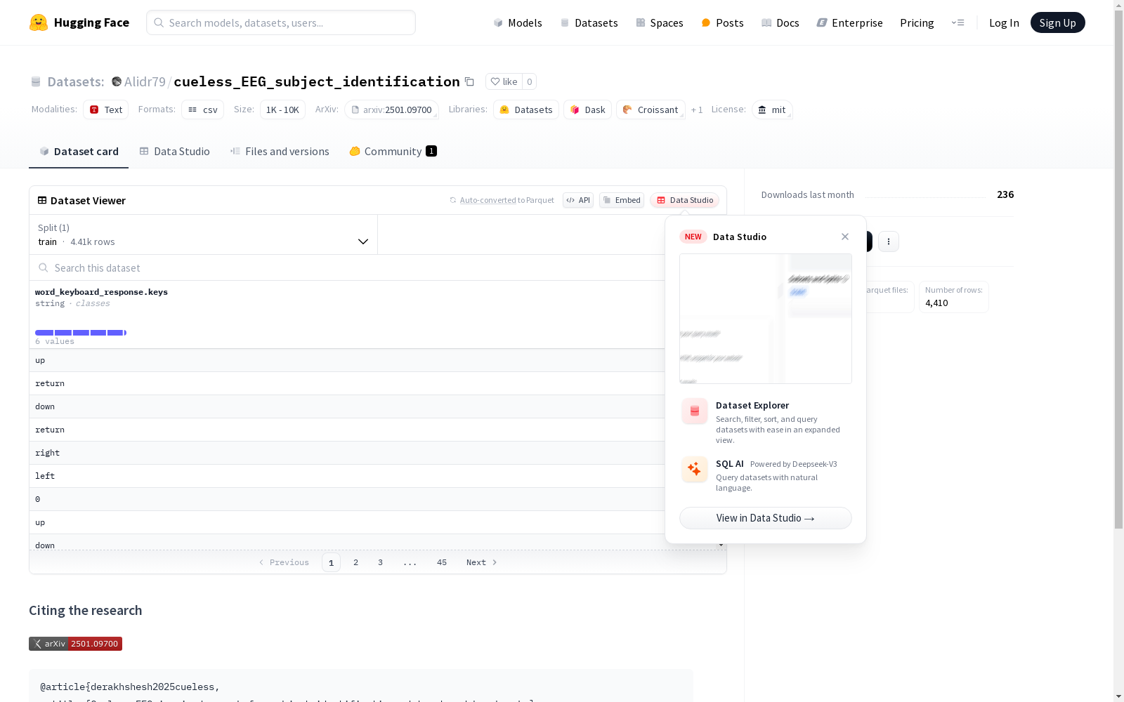Image resolution: width=1124 pixels, height=702 pixels.
Task: Click the like count number
Action: [530, 81]
